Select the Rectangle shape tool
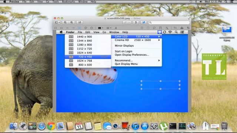This screenshot has width=237, height=133. coord(56,28)
